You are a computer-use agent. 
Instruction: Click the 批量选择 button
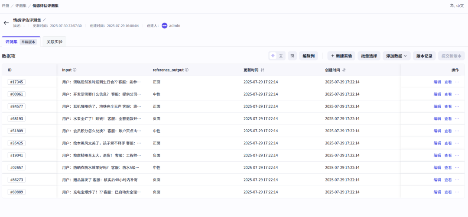coord(369,56)
